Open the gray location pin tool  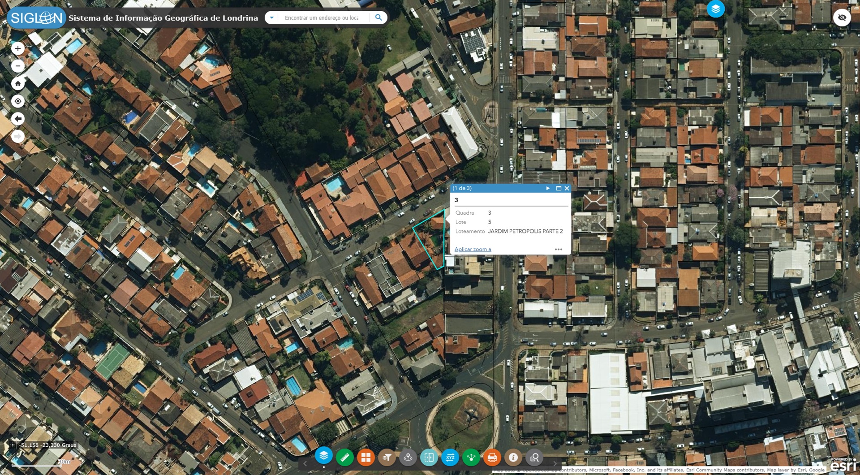(408, 458)
